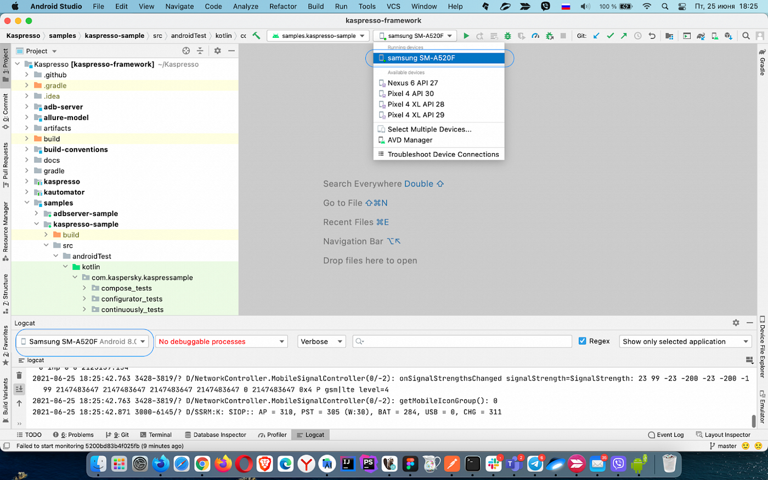This screenshot has width=768, height=480.
Task: Click the Logcat vertical scrollbar thumb
Action: point(754,420)
